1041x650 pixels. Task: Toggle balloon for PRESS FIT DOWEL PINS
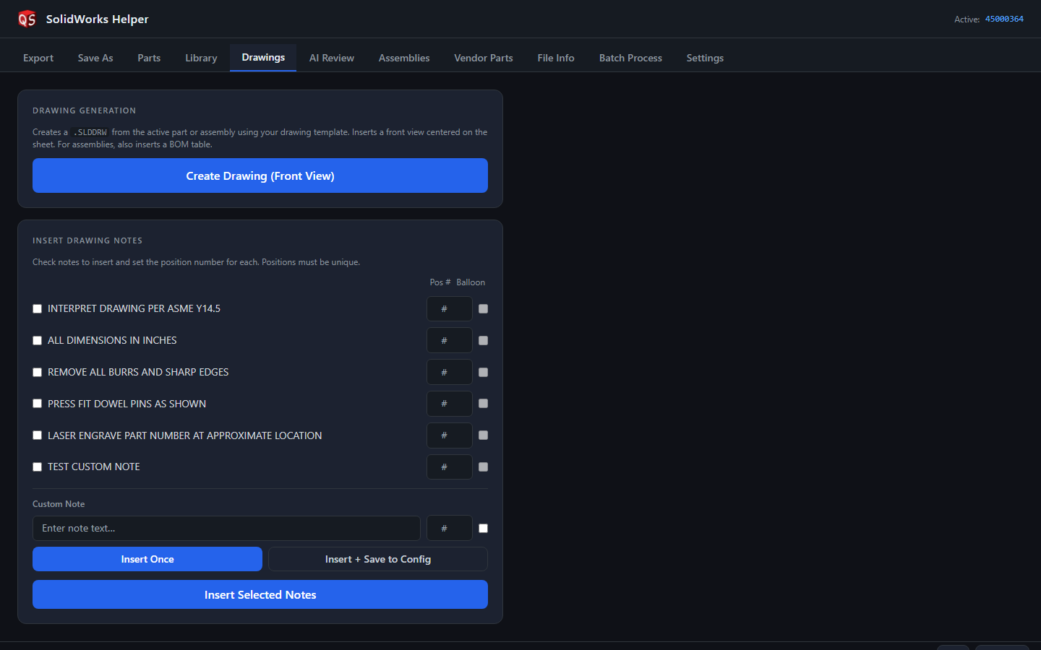pos(484,404)
